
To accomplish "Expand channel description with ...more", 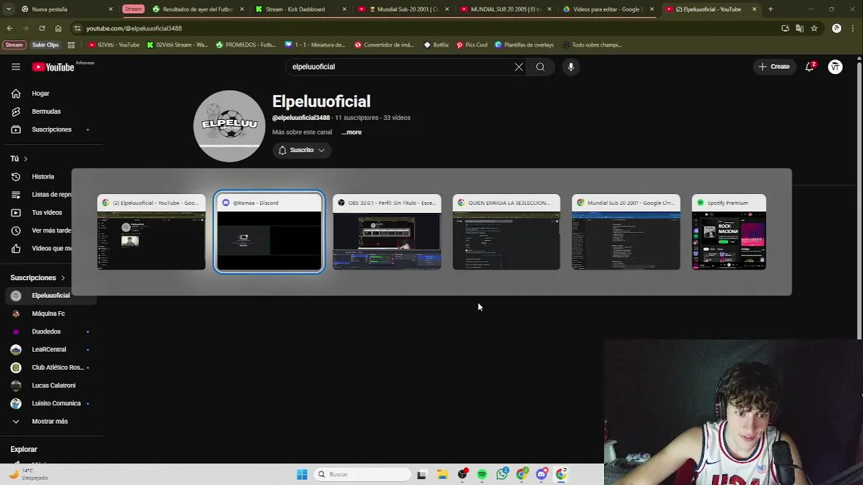I will tap(351, 132).
